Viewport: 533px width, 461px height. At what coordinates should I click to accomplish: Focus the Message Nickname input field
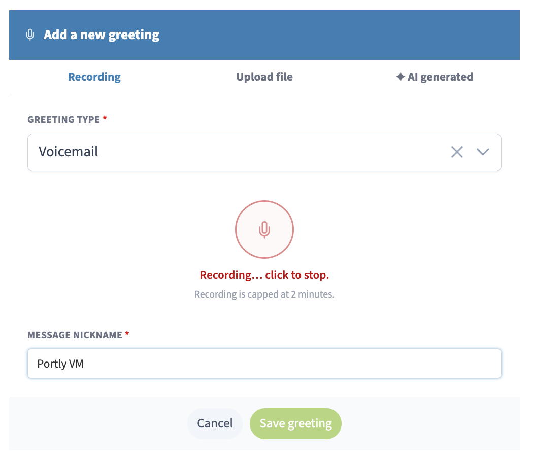point(264,364)
